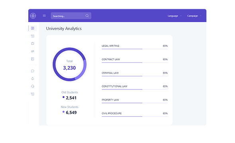This screenshot has height=143, width=235.
Task: Open the notifications bell icon
Action: click(x=33, y=79)
